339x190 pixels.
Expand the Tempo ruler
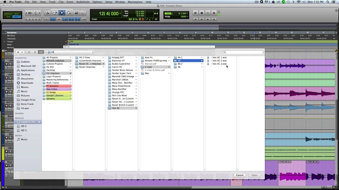(x=4, y=42)
